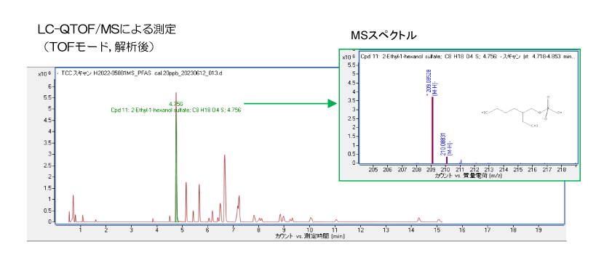This screenshot has height=276, width=604.
Task: Click the 209.08528 [M-H]- mass peak
Action: (432, 130)
